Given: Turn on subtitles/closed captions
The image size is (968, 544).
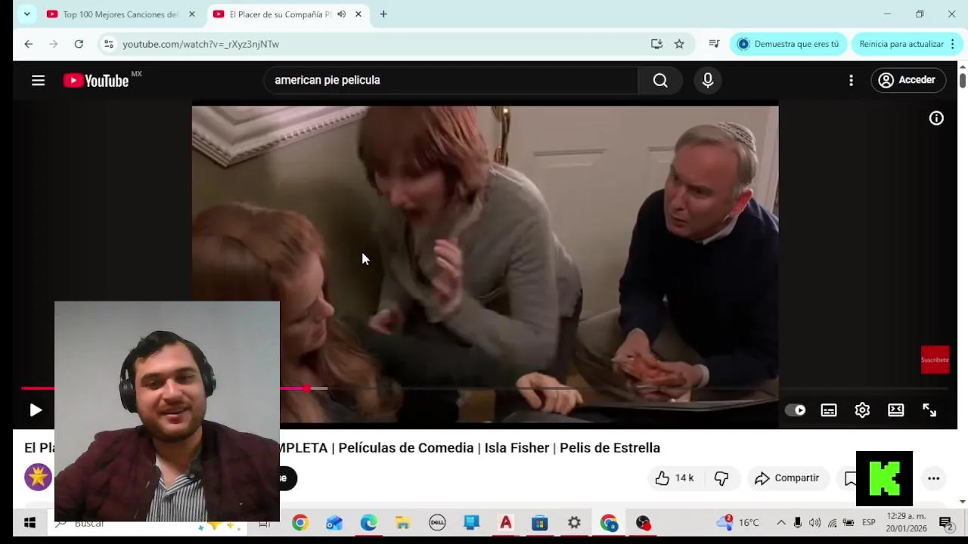Looking at the screenshot, I should click(x=829, y=410).
